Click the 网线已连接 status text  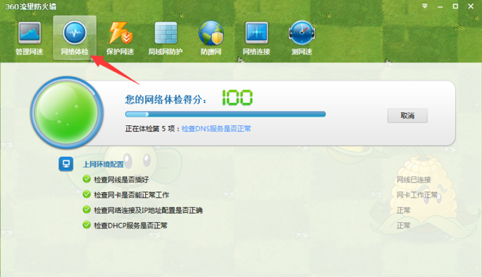coord(412,180)
